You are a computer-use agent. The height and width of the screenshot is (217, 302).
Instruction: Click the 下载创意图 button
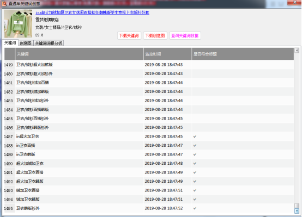155,35
